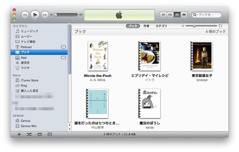The width and height of the screenshot is (239, 152).
Task: Show the artwork viewer panel
Action: click(x=50, y=134)
